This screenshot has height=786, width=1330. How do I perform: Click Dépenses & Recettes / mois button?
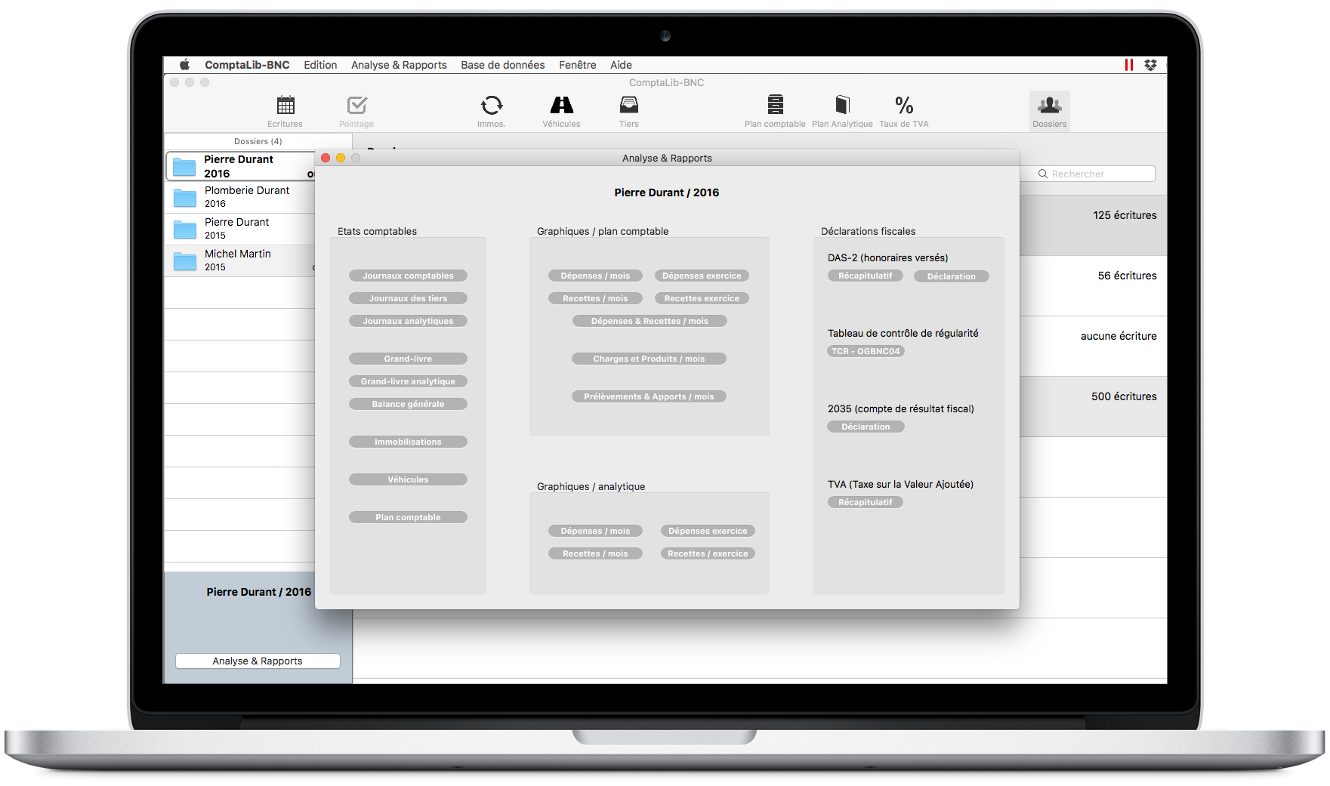(650, 321)
